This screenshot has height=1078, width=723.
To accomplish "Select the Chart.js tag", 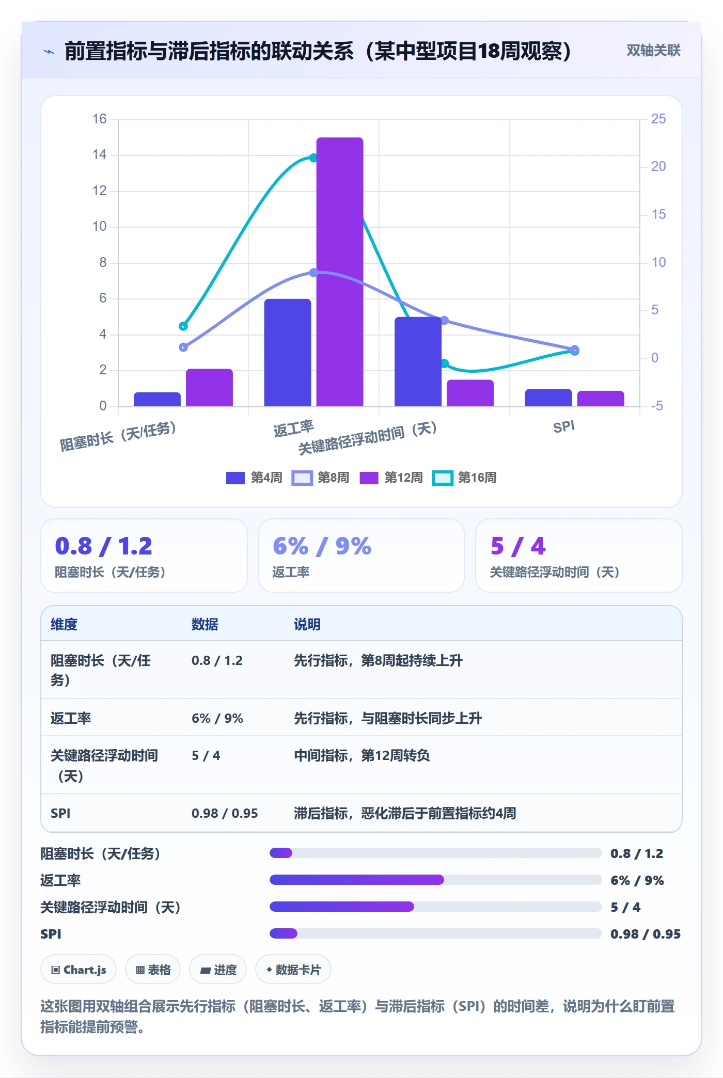I will tap(78, 970).
